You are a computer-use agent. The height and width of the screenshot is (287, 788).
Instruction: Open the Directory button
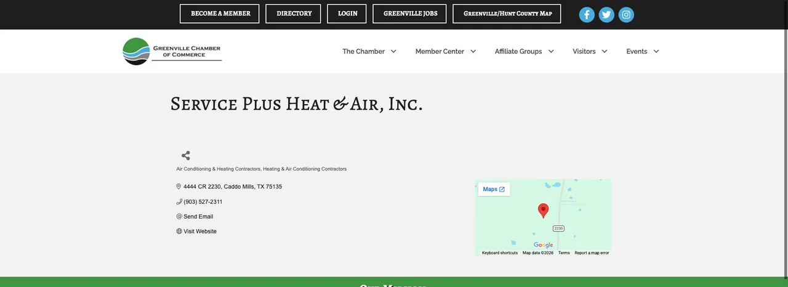pyautogui.click(x=294, y=14)
